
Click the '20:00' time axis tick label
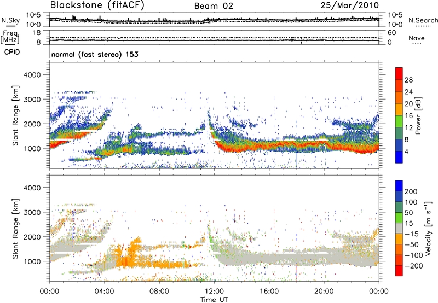[324, 292]
